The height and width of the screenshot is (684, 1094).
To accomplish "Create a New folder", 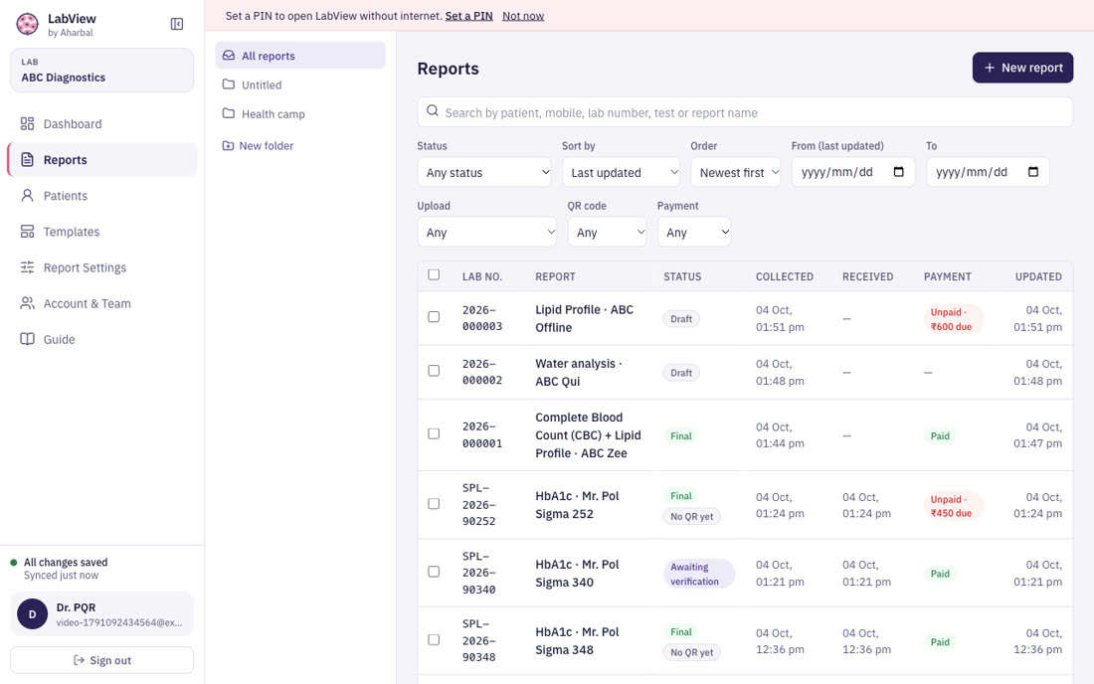I will click(259, 146).
